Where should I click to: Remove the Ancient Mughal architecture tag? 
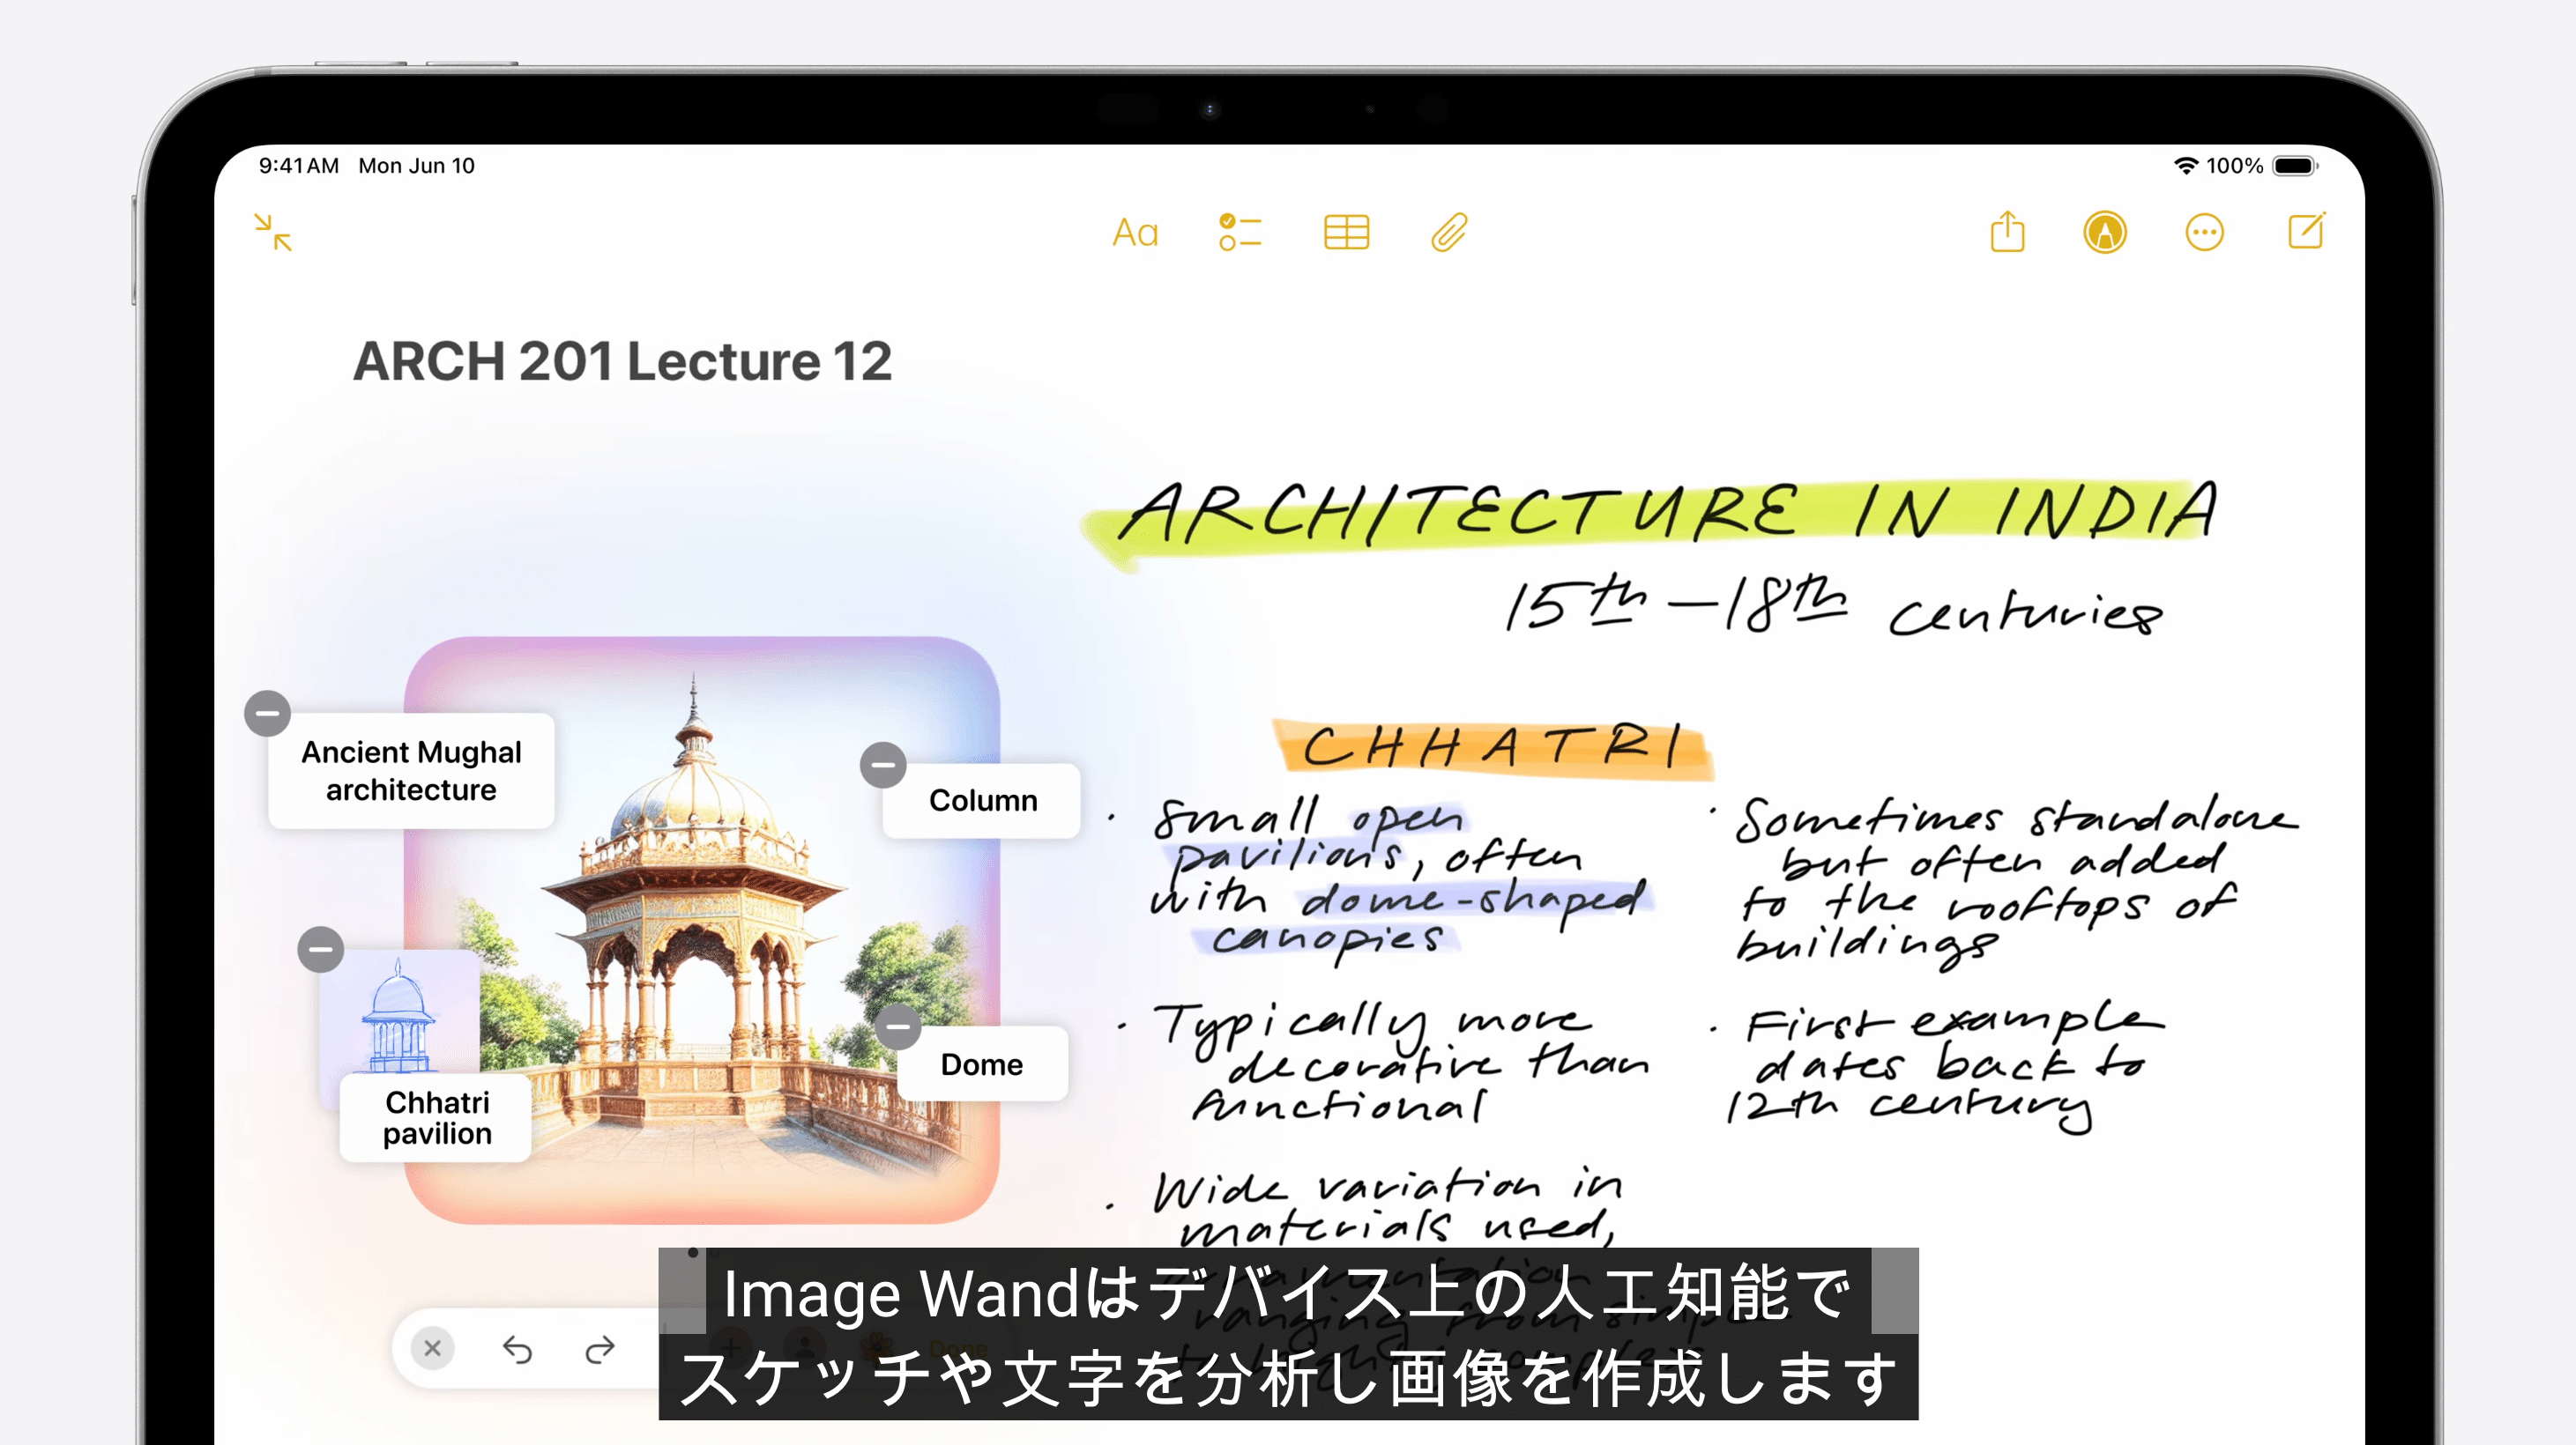[x=268, y=714]
